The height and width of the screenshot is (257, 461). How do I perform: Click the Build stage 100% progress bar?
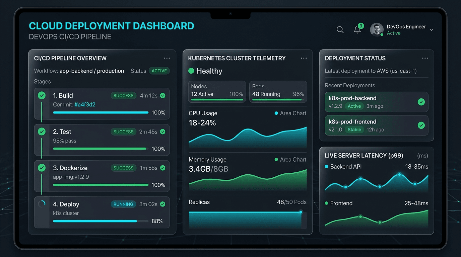tap(101, 113)
